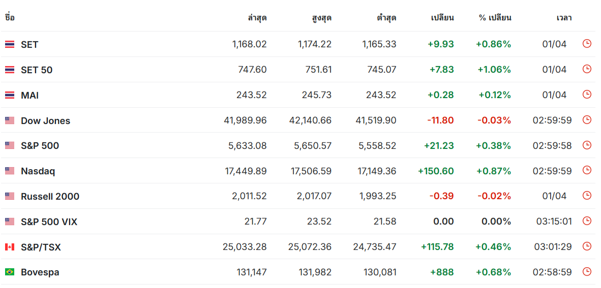Open the Russell 2000 index link

[50, 197]
